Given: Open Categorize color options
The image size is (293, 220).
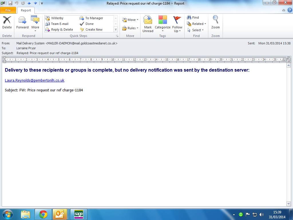Looking at the screenshot, I should (163, 24).
